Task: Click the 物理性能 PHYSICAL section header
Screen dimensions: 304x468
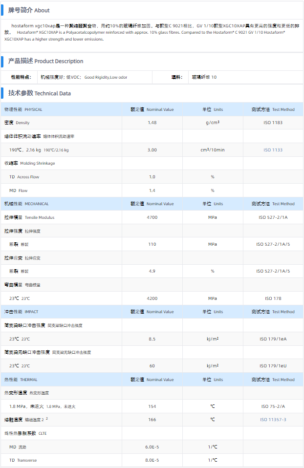Action: (x=23, y=109)
